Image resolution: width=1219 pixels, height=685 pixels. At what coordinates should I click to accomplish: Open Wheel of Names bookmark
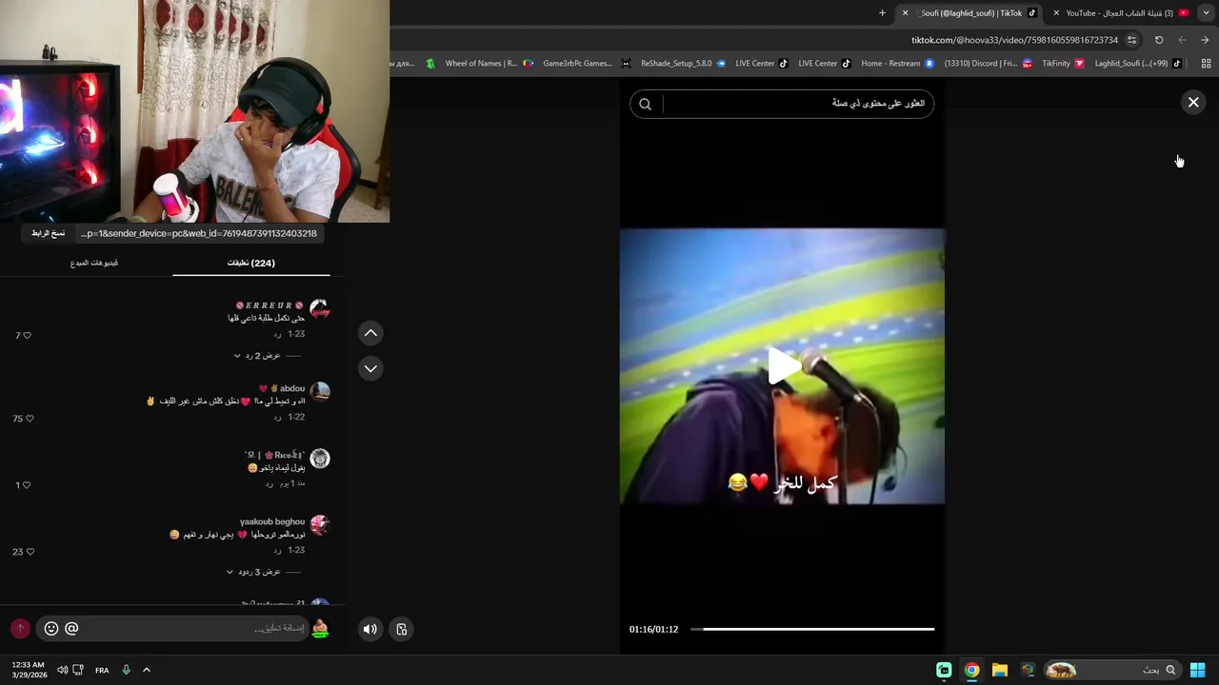(x=490, y=64)
